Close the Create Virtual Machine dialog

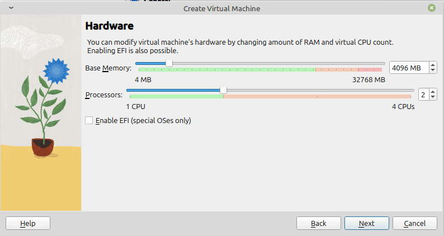(432, 8)
